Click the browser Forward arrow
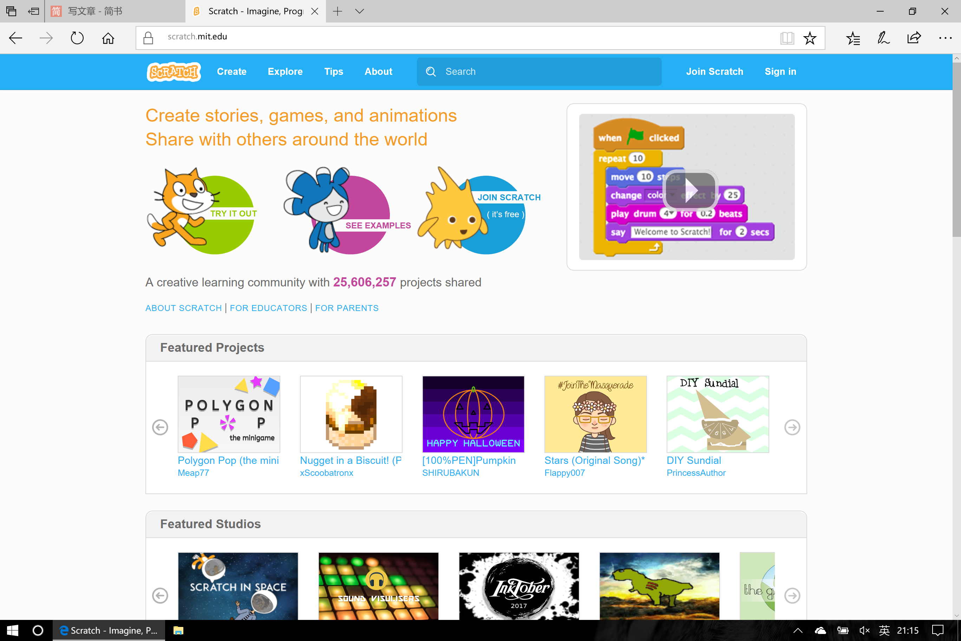 [x=46, y=38]
